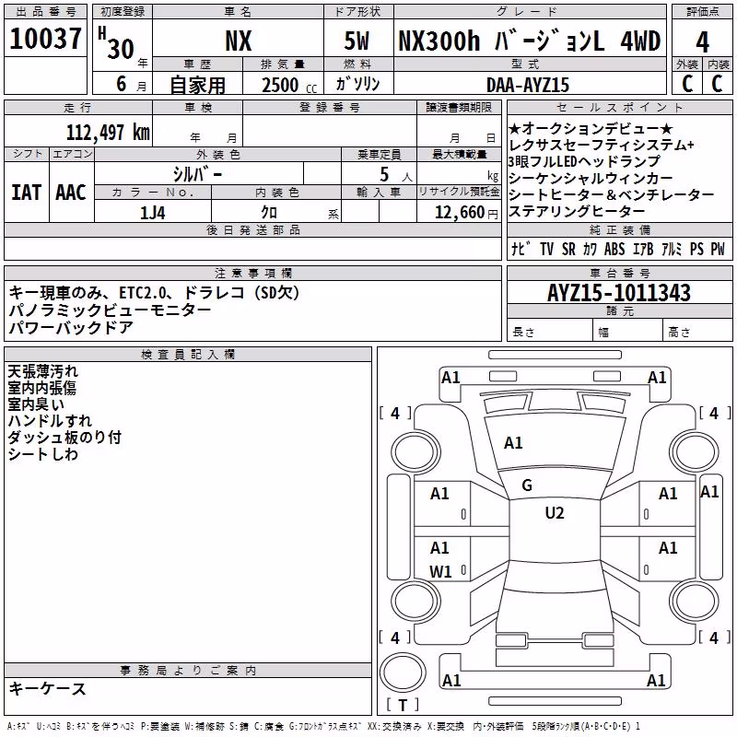Click fuel type ガソリン
737x737 pixels.
click(357, 84)
